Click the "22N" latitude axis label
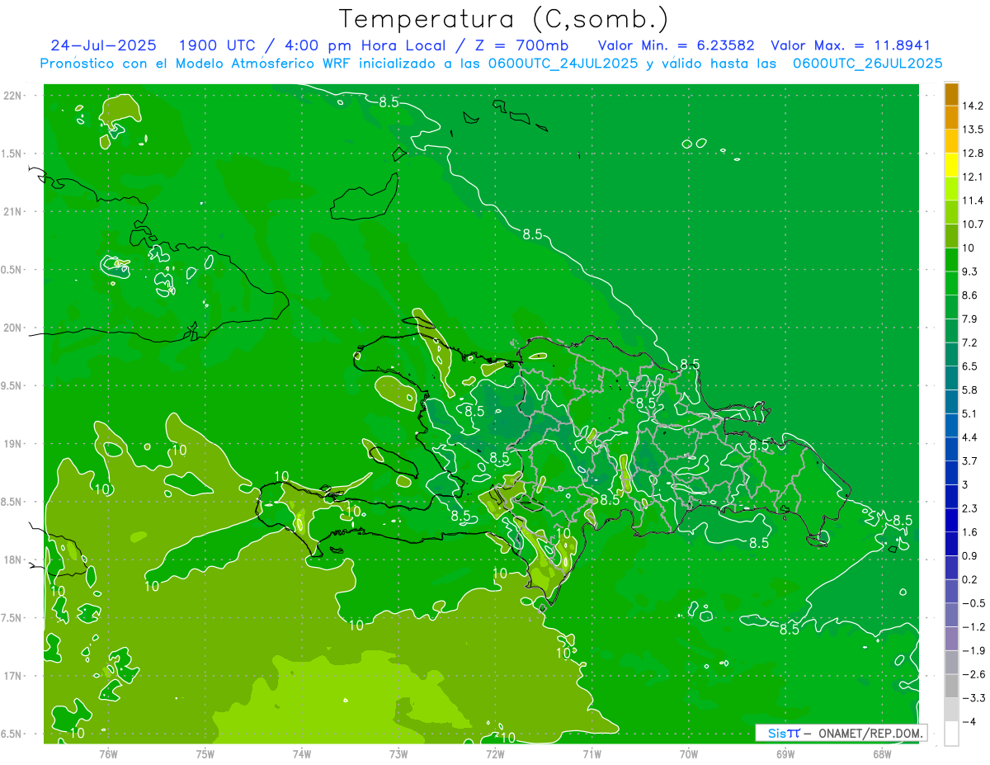The image size is (990, 765). [12, 96]
